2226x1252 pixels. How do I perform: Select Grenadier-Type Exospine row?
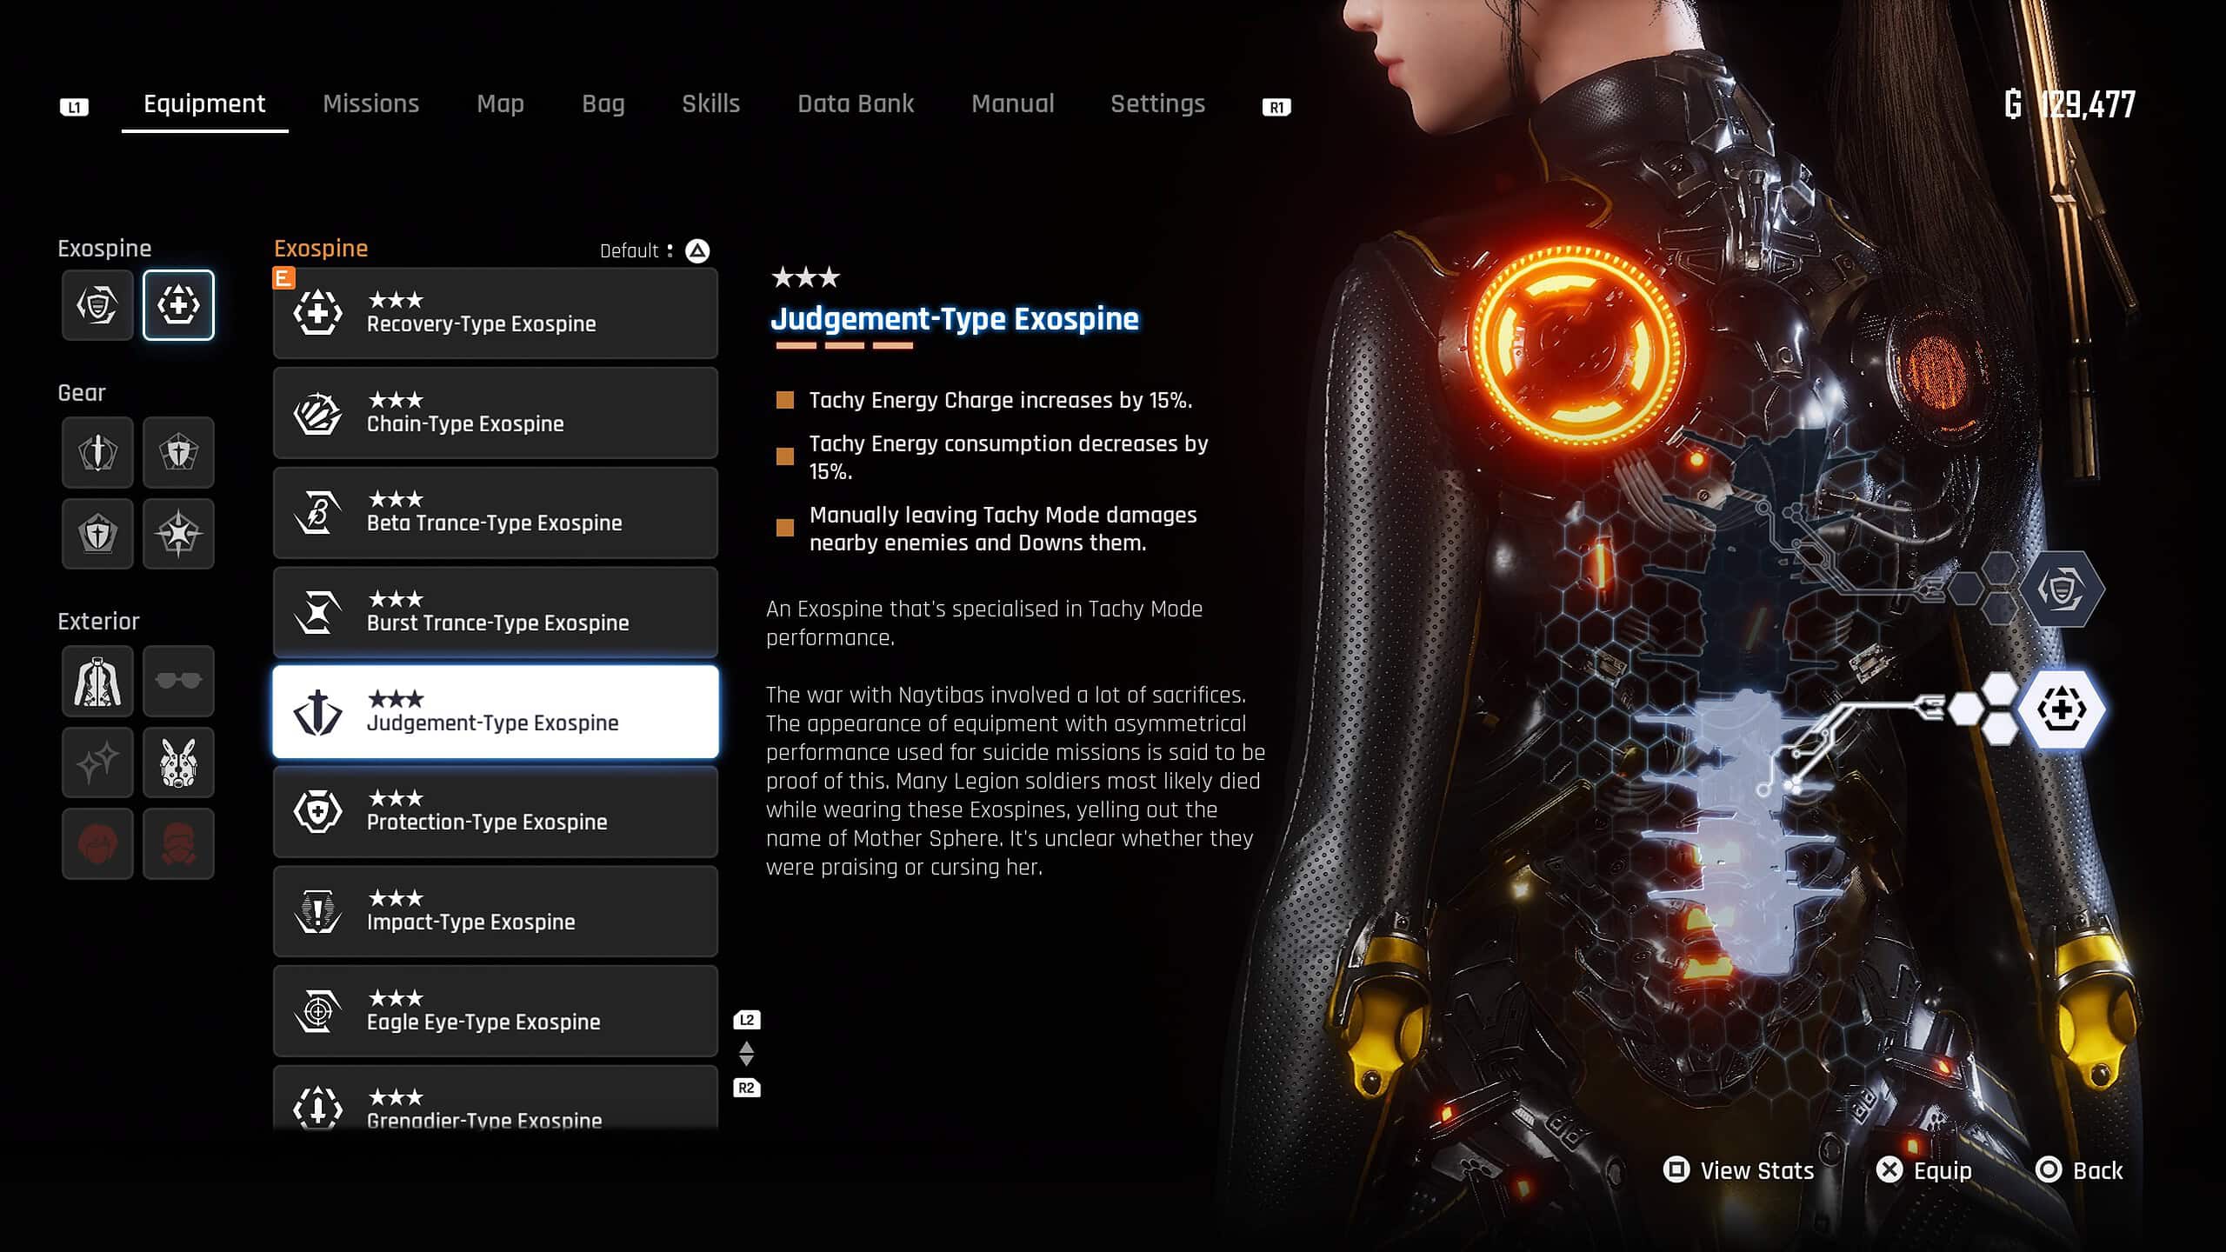pos(496,1098)
